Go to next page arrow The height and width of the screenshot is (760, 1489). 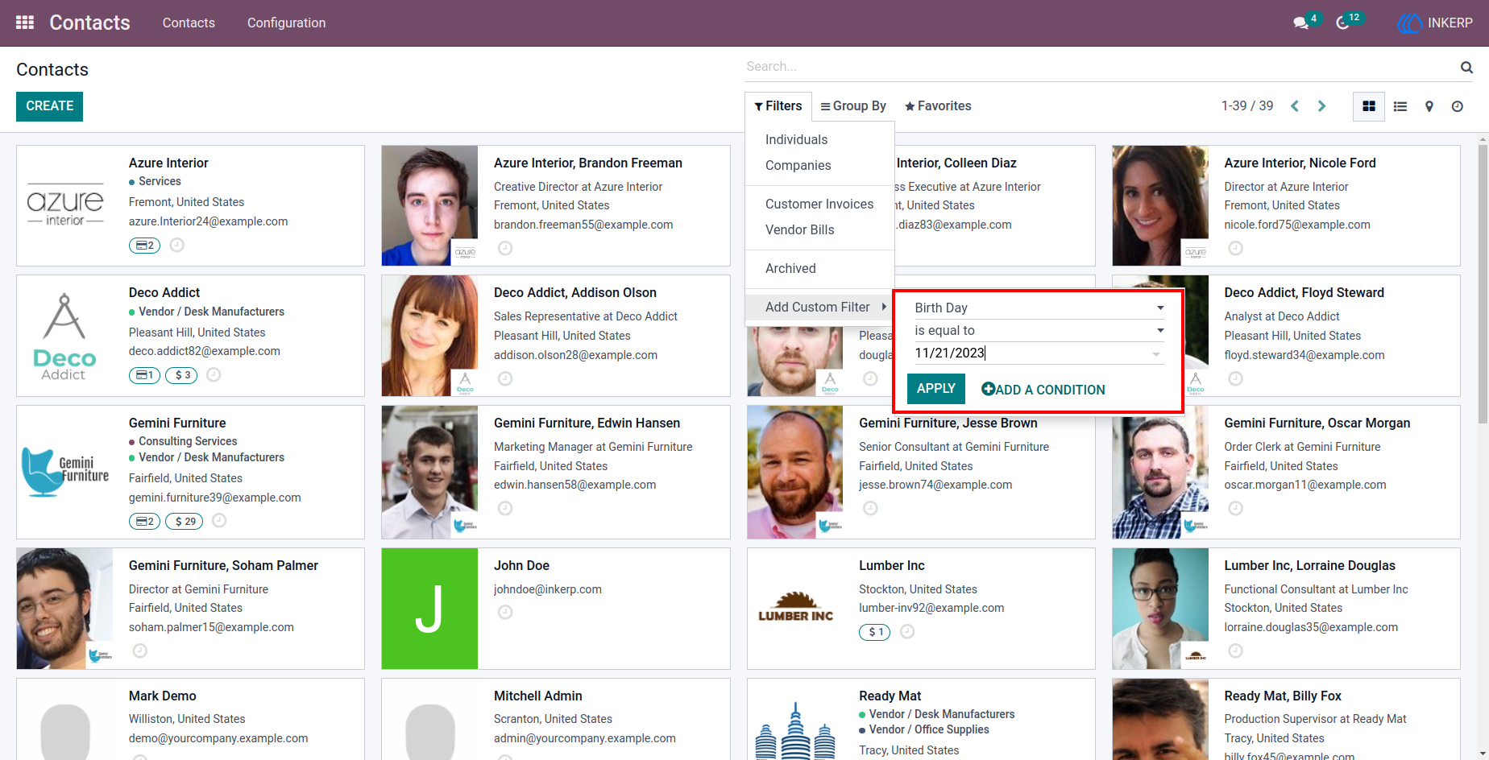1321,106
